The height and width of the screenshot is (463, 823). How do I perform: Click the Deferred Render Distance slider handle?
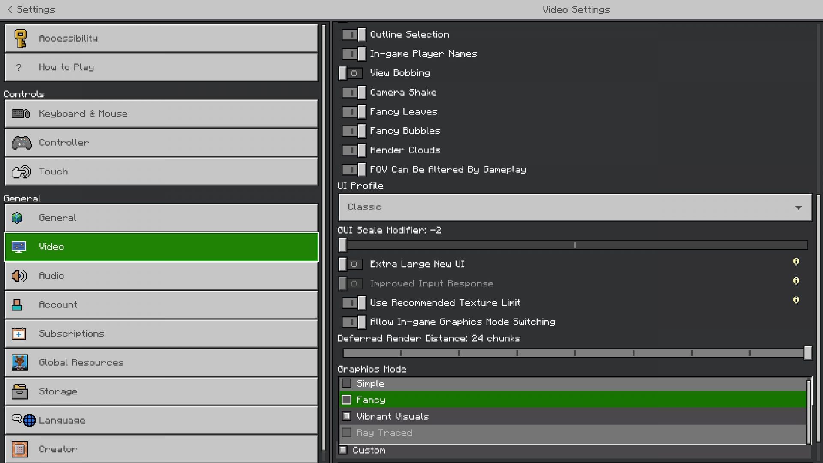808,353
